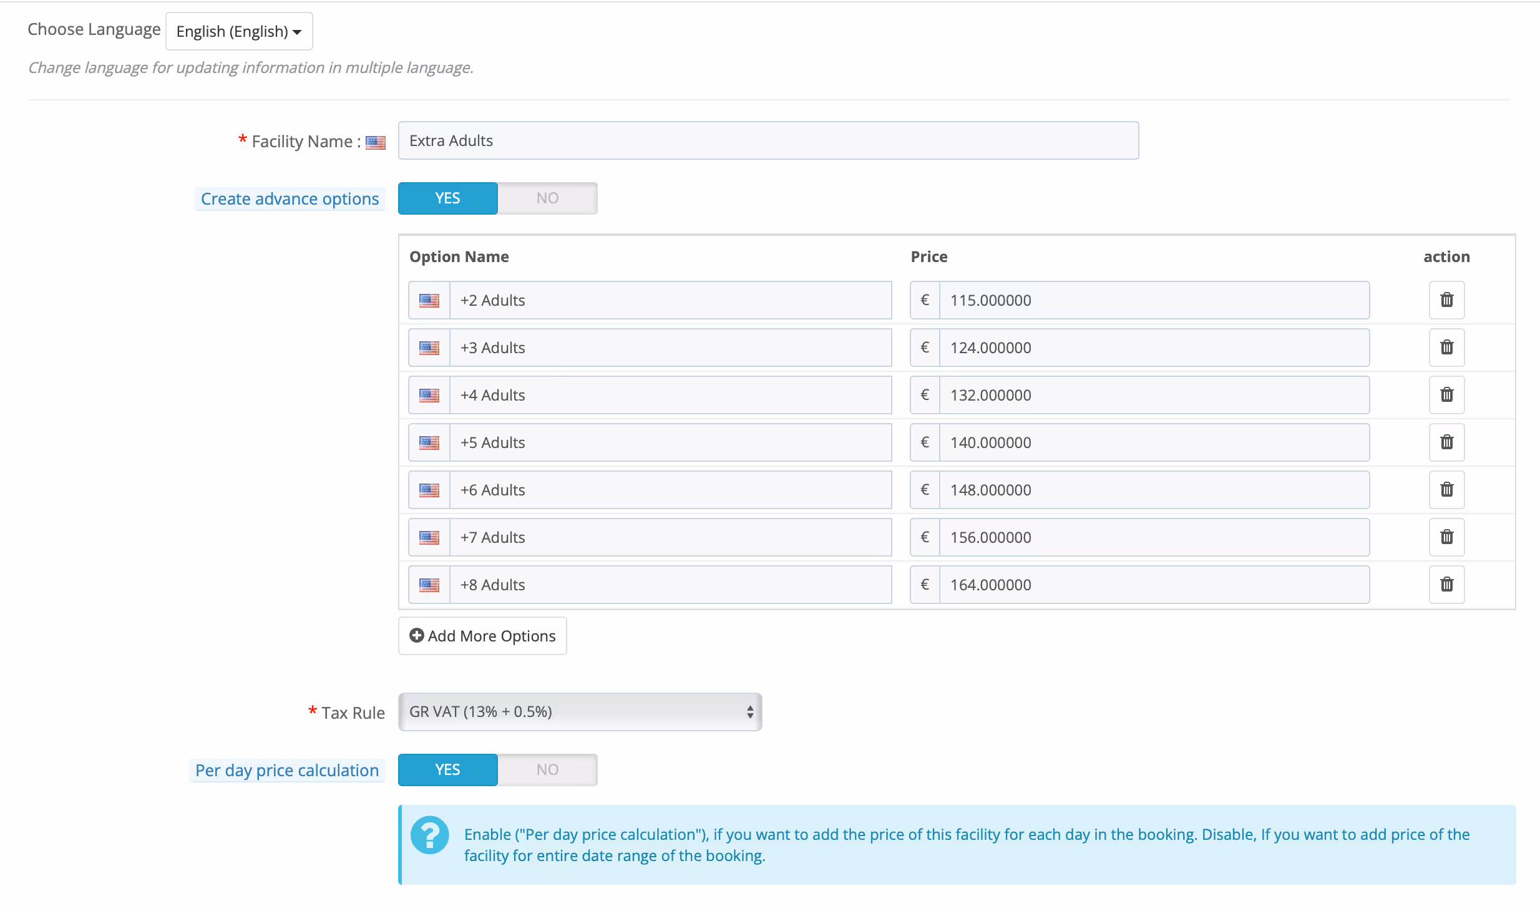Screen dimensions: 1540x906
Task: Click Add More Options button
Action: pos(482,636)
